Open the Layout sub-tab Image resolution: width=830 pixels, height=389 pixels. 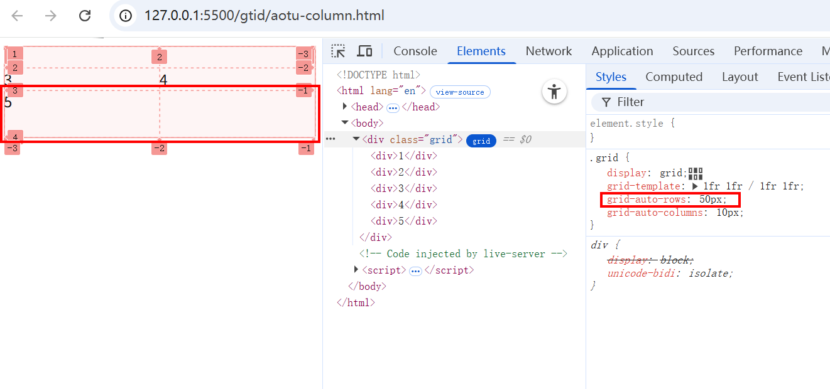click(740, 77)
